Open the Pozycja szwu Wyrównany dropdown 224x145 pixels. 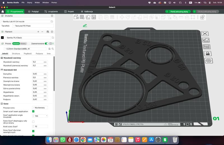pos(40,108)
